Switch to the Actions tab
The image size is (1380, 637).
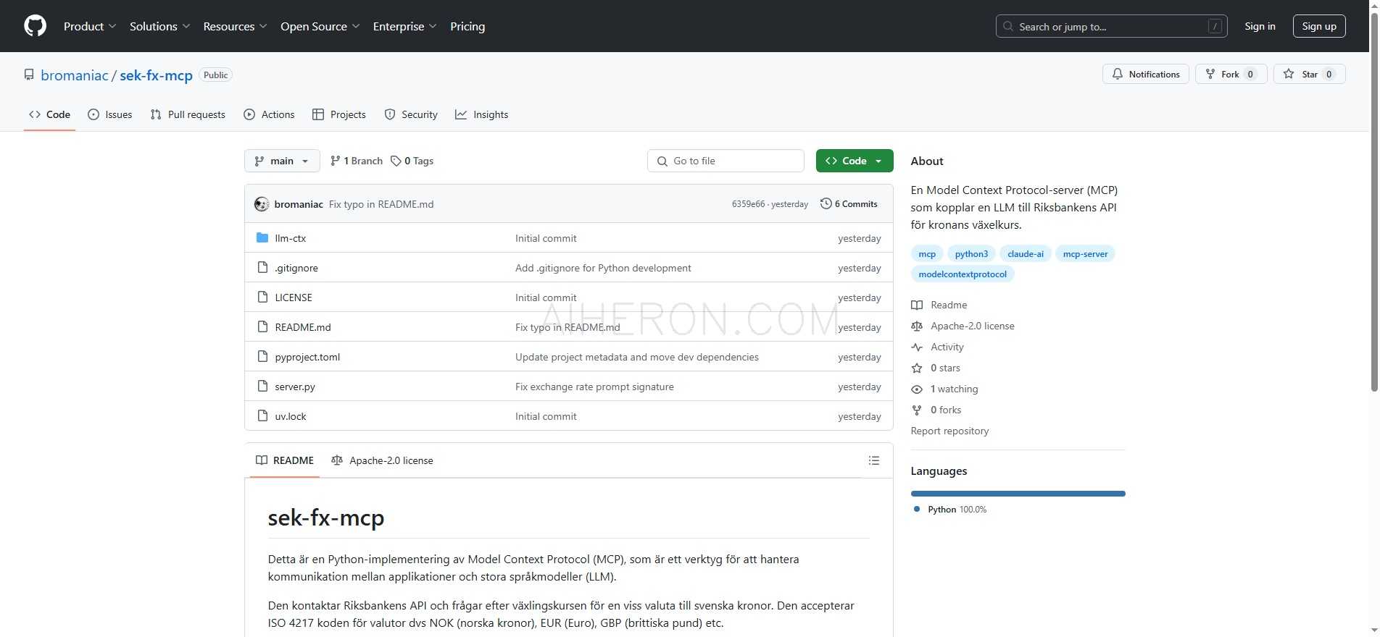[269, 114]
